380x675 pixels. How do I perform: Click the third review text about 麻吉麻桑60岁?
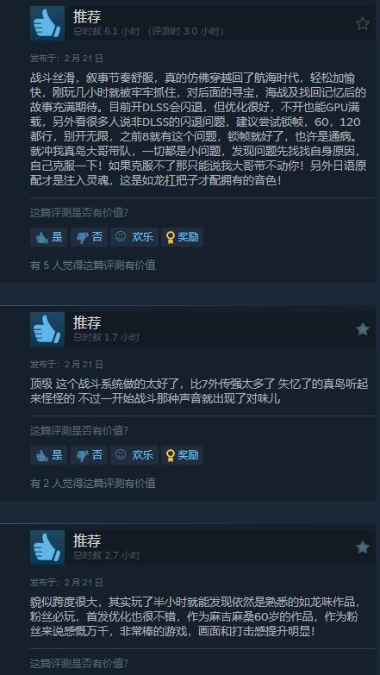coord(196,616)
